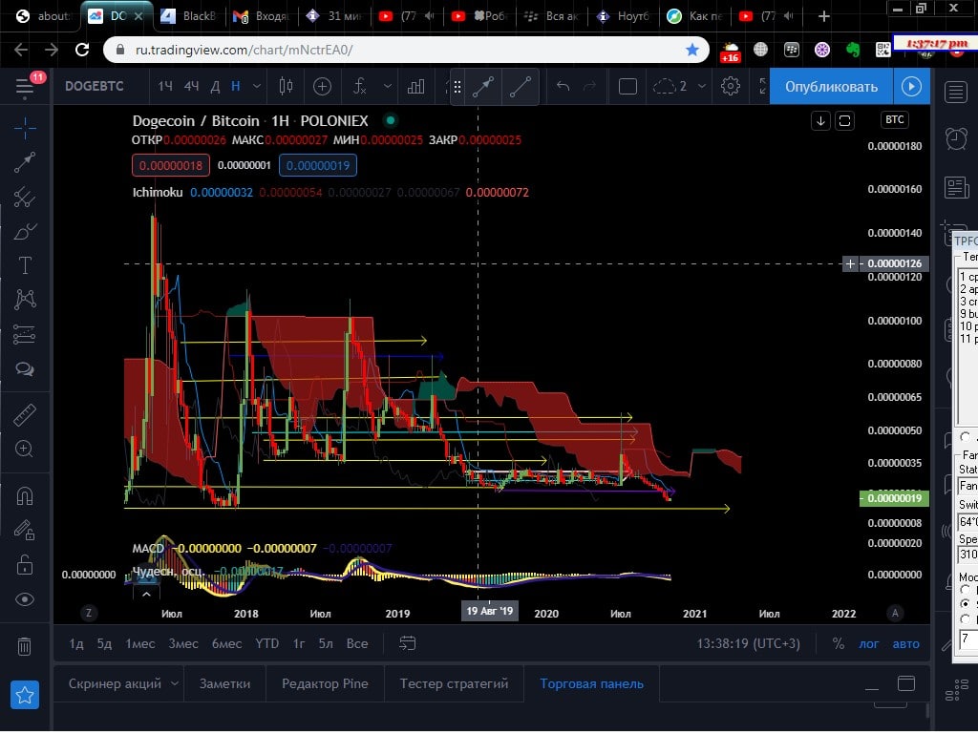Click the down arrow chart pane button
The width and height of the screenshot is (978, 733).
[820, 121]
